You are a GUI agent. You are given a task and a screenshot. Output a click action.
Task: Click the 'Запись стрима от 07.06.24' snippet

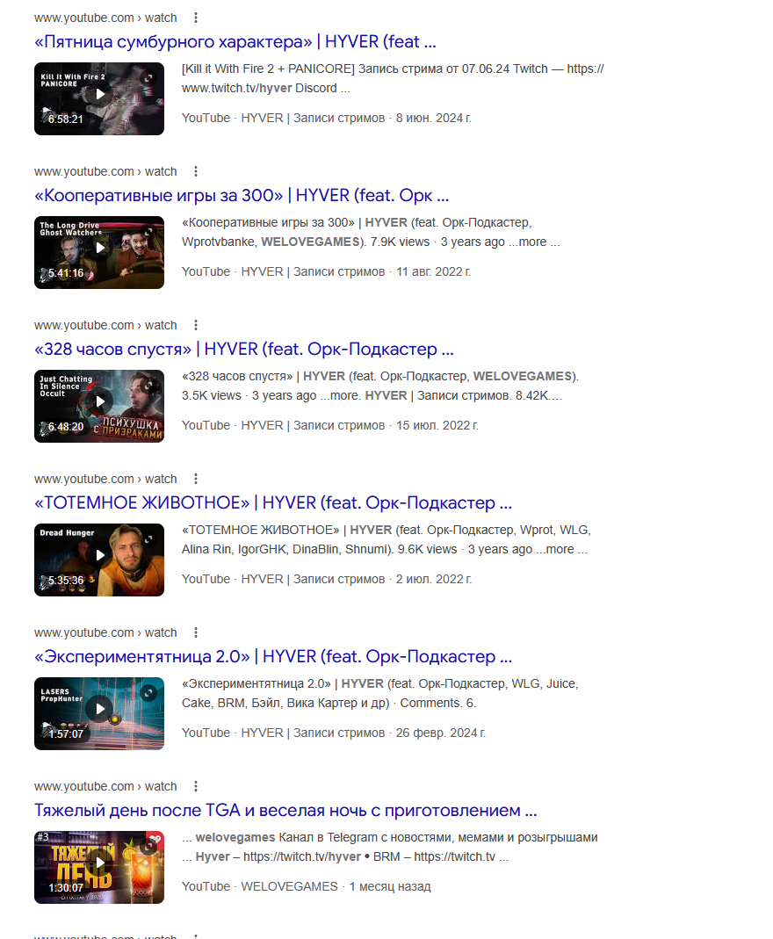(393, 78)
